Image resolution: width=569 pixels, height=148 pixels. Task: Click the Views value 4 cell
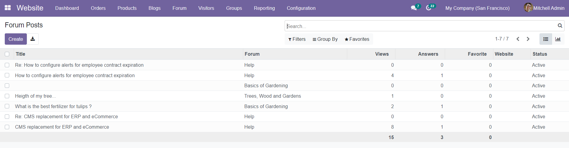392,75
